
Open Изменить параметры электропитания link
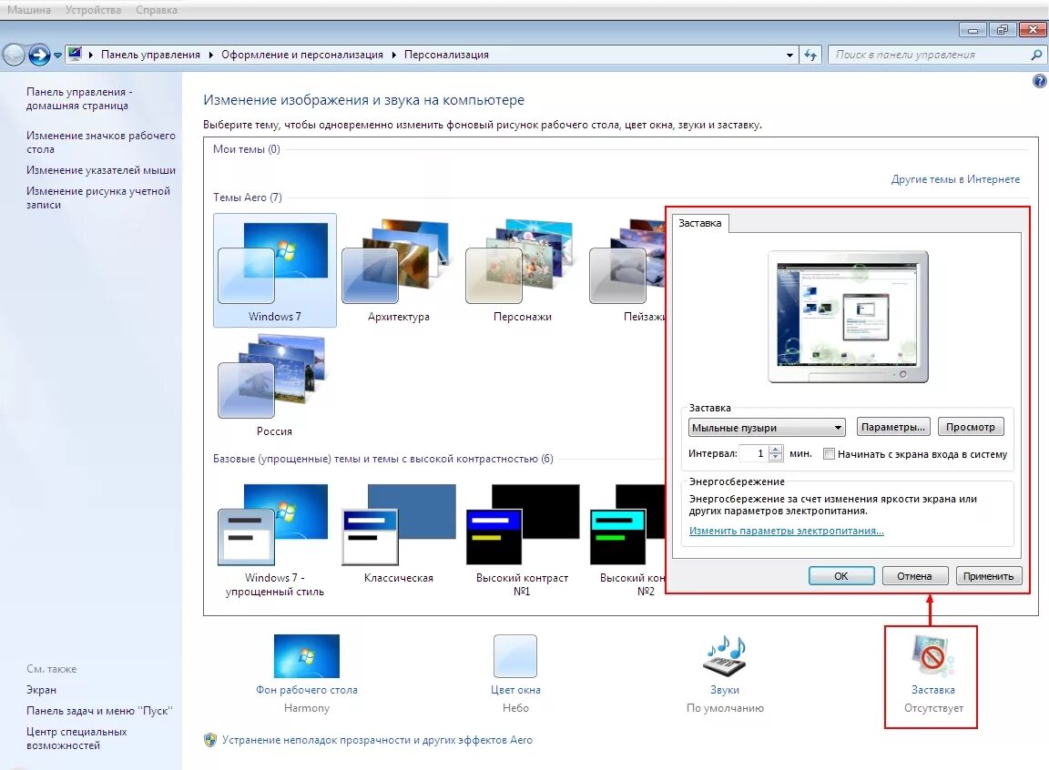click(x=786, y=531)
